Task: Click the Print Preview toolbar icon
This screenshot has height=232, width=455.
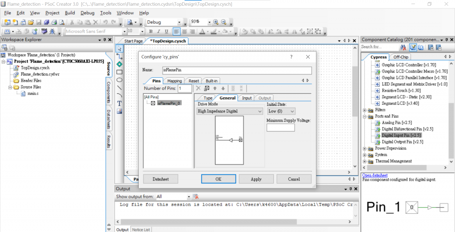Action: coord(62,22)
